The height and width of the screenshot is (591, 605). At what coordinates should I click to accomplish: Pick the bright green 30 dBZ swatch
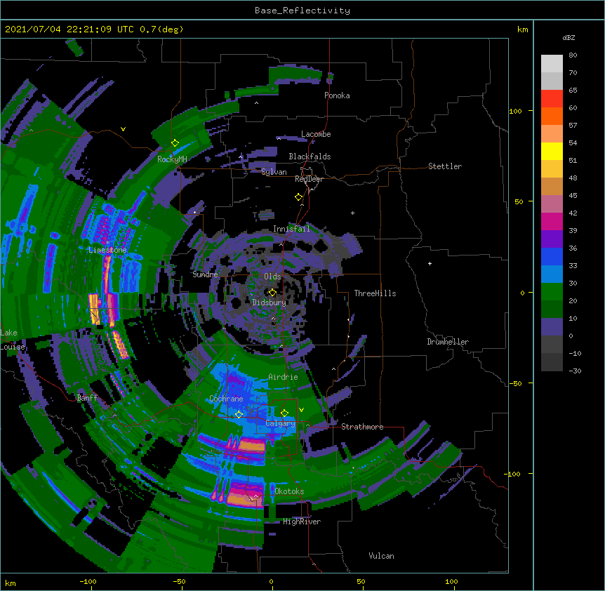(x=552, y=292)
